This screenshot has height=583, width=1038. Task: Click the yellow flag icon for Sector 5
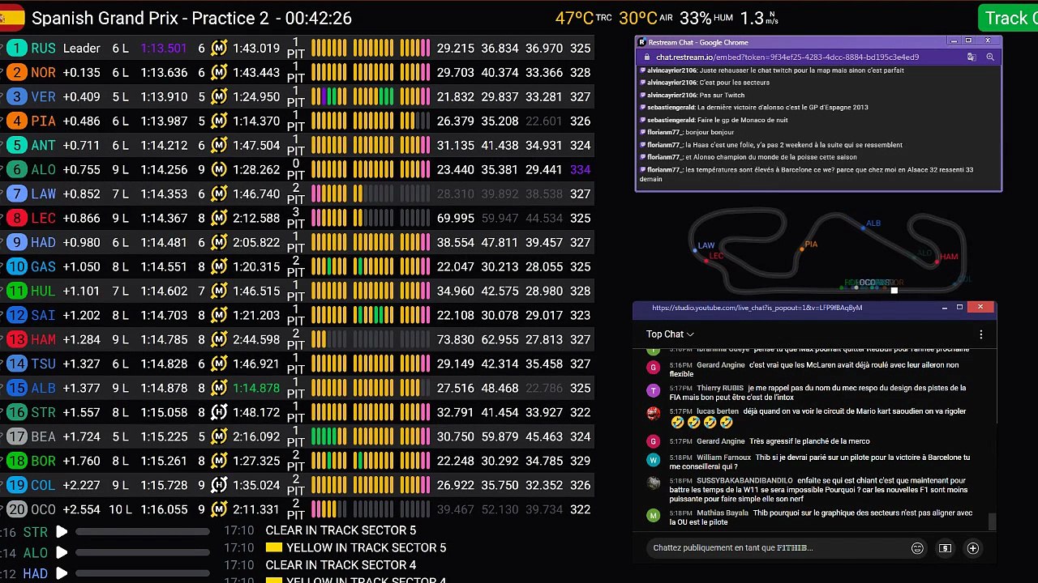click(272, 548)
